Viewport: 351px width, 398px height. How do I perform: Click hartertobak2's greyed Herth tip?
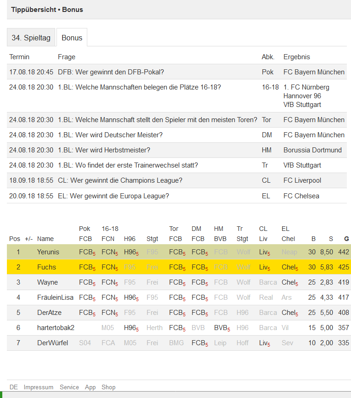click(x=154, y=328)
